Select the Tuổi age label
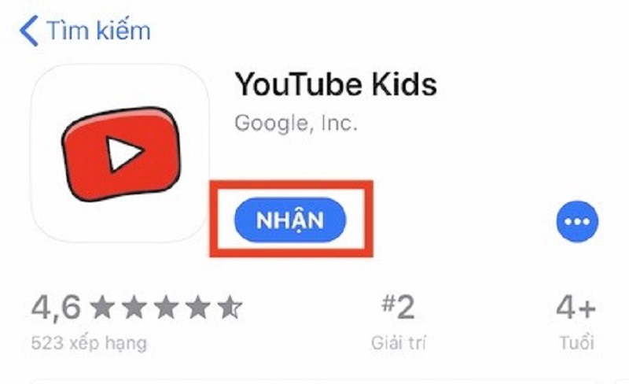The width and height of the screenshot is (629, 384). 577,343
